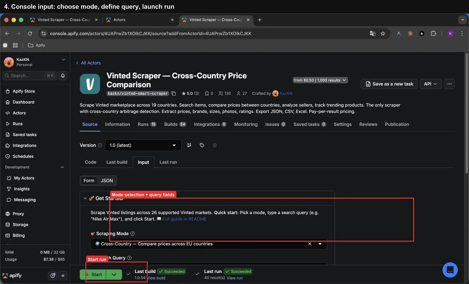Open Saved tasks in sidebar
This screenshot has width=469, height=284.
point(24,135)
